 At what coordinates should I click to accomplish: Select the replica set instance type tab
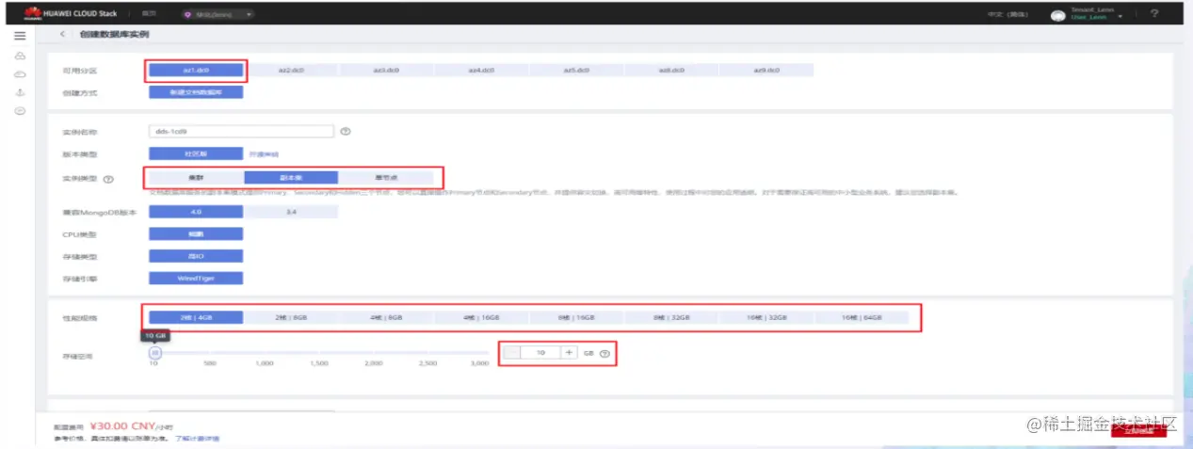click(x=291, y=177)
